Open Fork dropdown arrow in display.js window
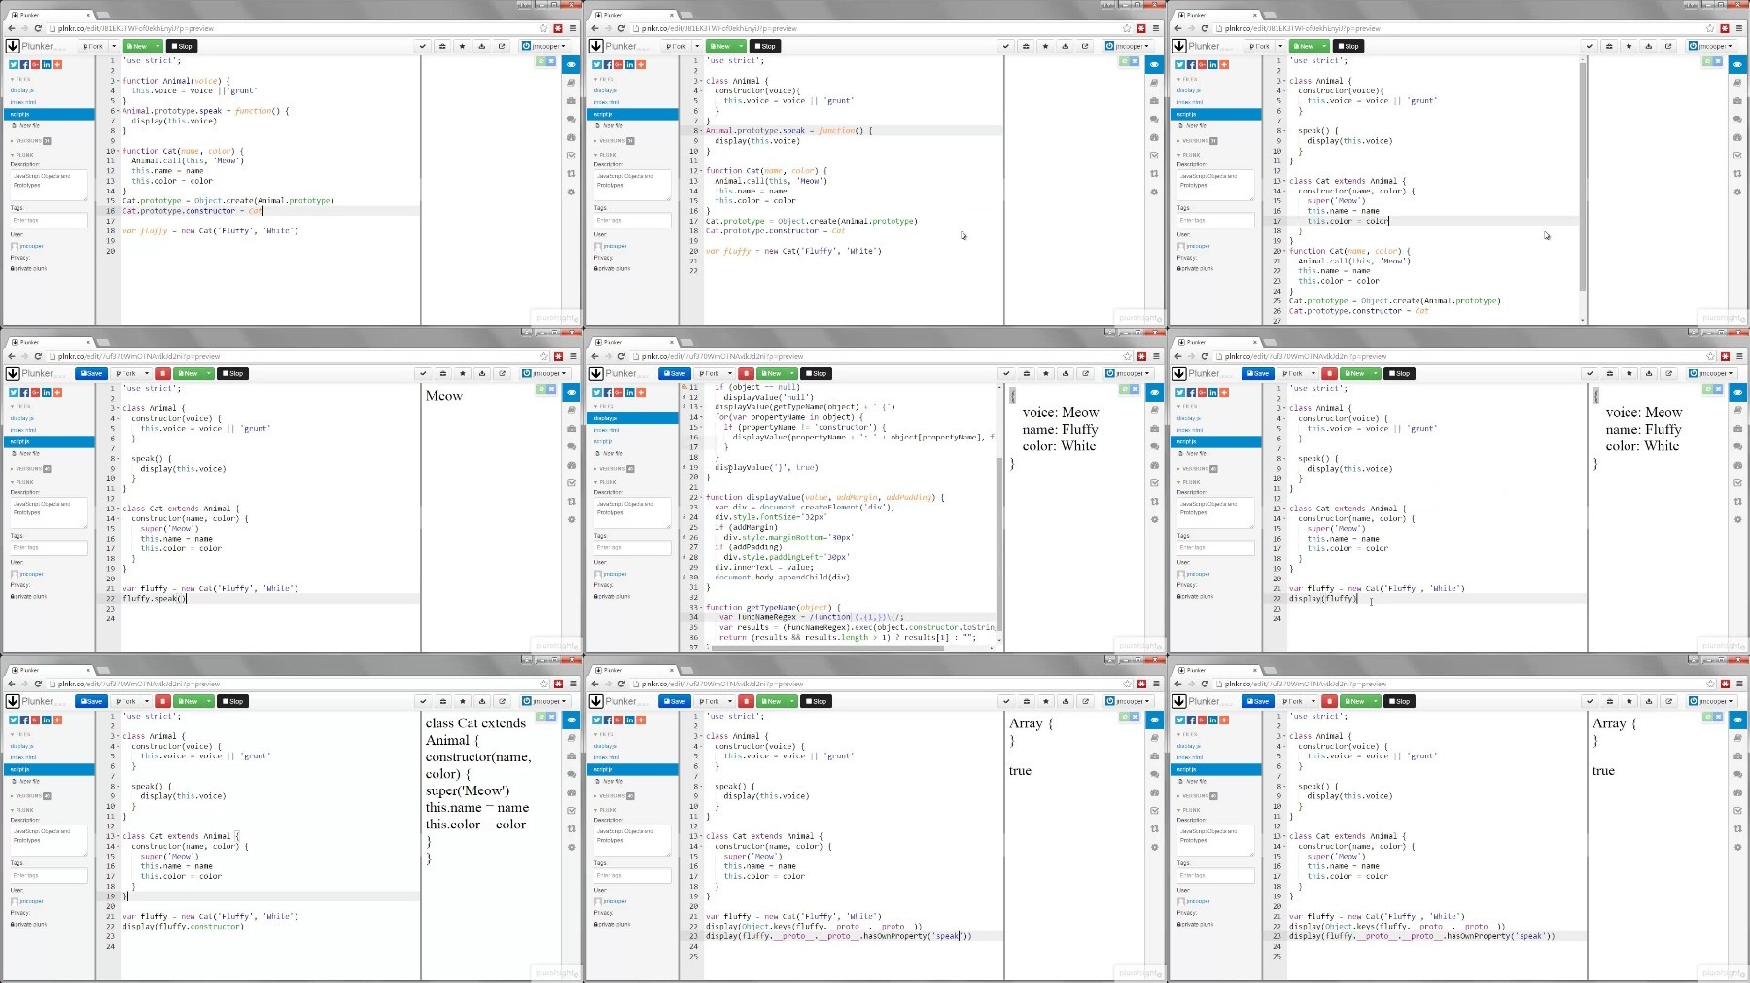This screenshot has height=983, width=1750. [x=730, y=373]
